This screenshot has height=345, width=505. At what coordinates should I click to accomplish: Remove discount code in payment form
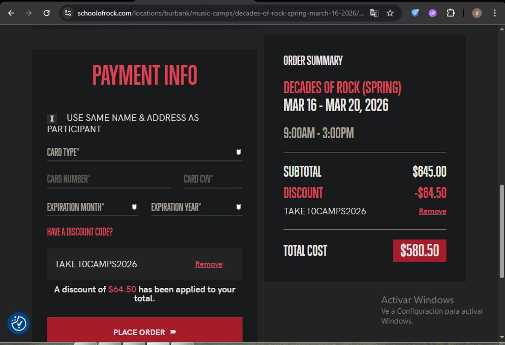point(209,264)
